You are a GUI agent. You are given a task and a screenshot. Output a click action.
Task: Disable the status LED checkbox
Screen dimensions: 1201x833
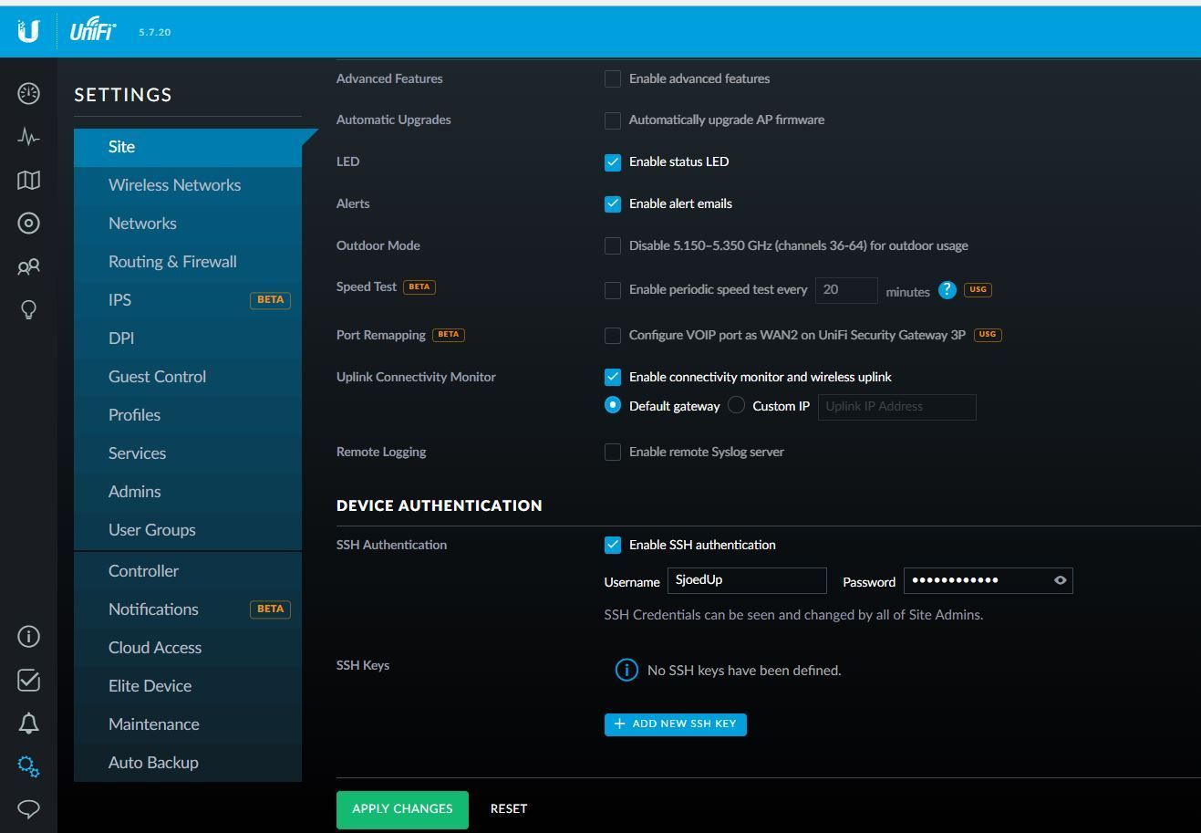pyautogui.click(x=613, y=162)
